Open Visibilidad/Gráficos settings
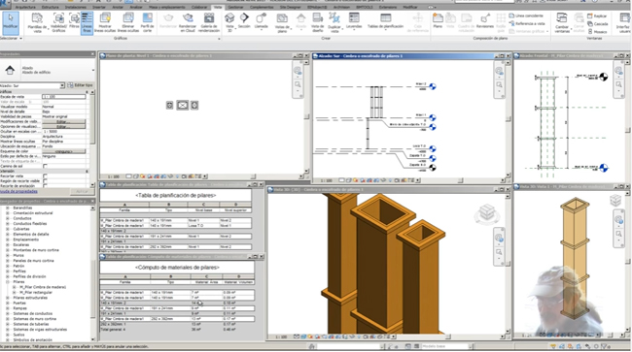Viewport: 632px width, 352px height. pos(59,22)
